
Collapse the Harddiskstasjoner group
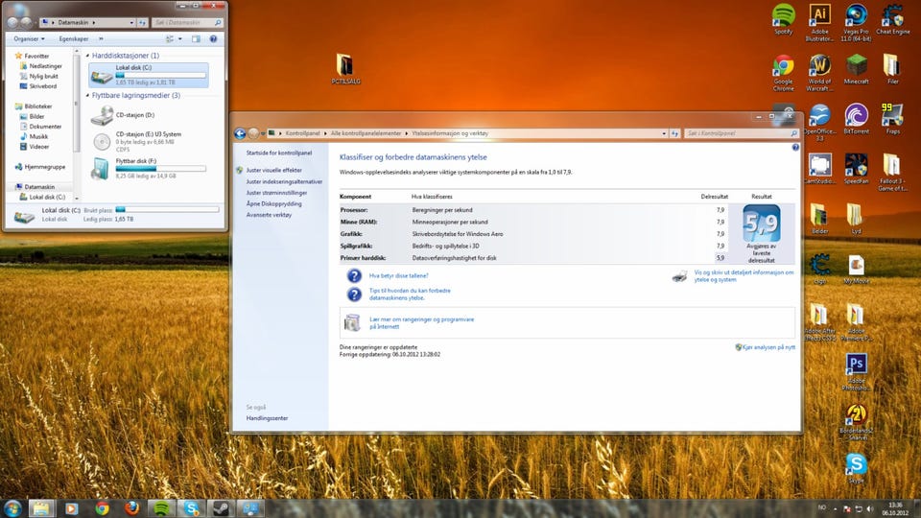[x=87, y=56]
